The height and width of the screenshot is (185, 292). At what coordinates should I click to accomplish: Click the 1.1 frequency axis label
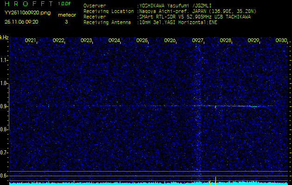pos(4,60)
